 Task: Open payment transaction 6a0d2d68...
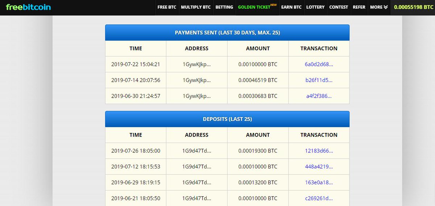pos(319,64)
